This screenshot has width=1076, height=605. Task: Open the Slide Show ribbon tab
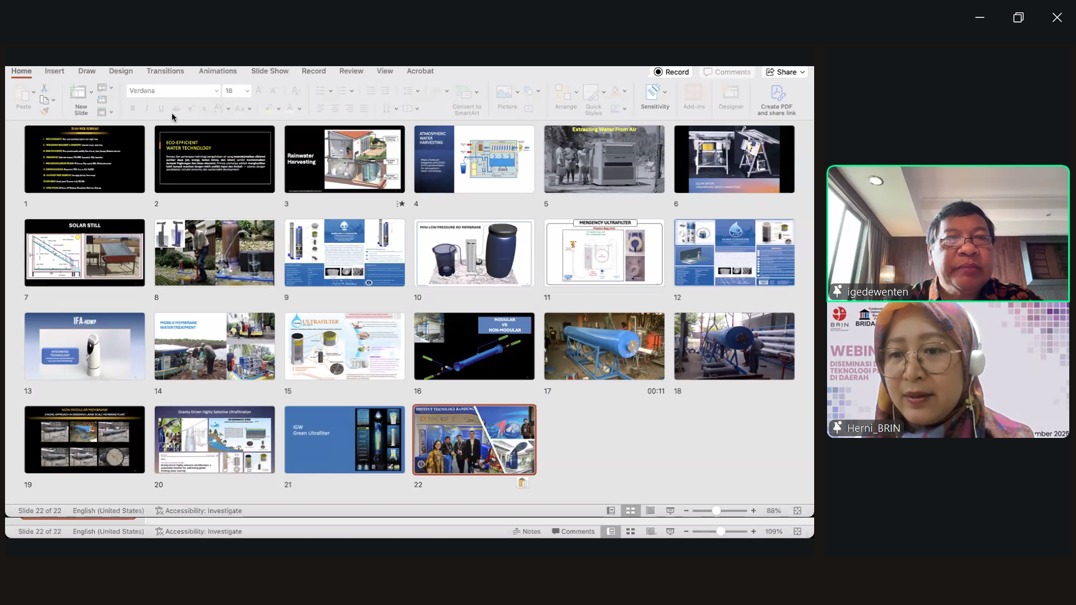[270, 71]
